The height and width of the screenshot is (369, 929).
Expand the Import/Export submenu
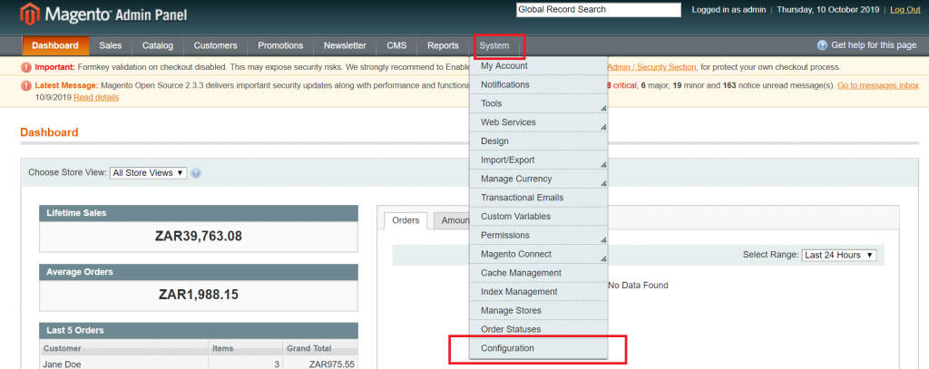pos(539,160)
